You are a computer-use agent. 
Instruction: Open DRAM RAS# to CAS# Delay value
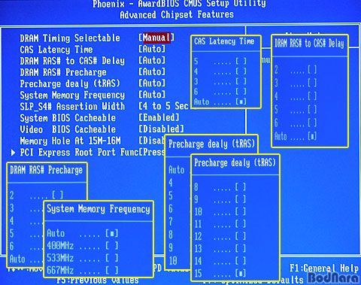click(x=152, y=60)
